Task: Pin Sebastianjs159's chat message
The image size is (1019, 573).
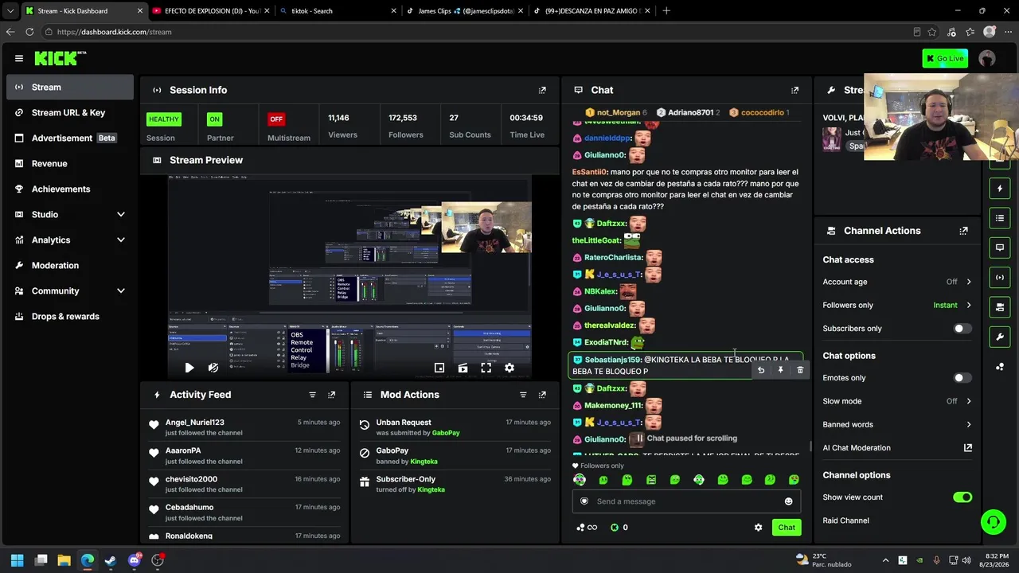Action: pyautogui.click(x=781, y=370)
